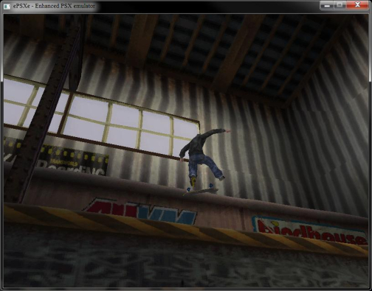This screenshot has width=372, height=291.
Task: Click the Birdhouse banner on the ramp
Action: [311, 230]
